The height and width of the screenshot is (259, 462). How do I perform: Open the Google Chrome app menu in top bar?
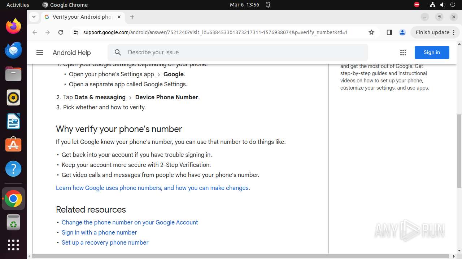[65, 5]
